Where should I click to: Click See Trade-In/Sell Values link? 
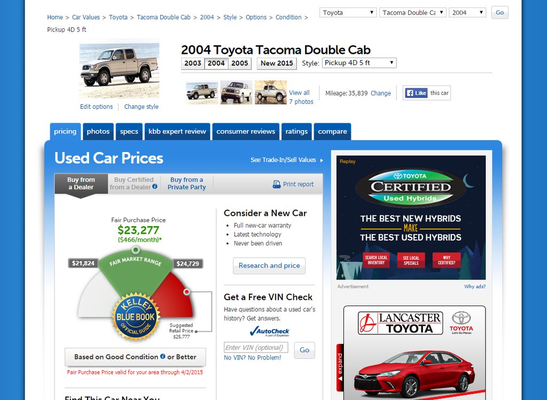coord(283,160)
